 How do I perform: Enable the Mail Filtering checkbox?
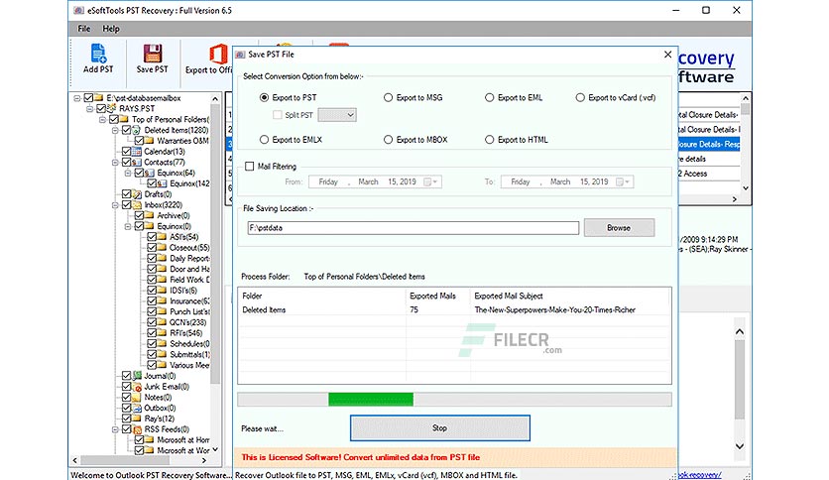coord(250,166)
